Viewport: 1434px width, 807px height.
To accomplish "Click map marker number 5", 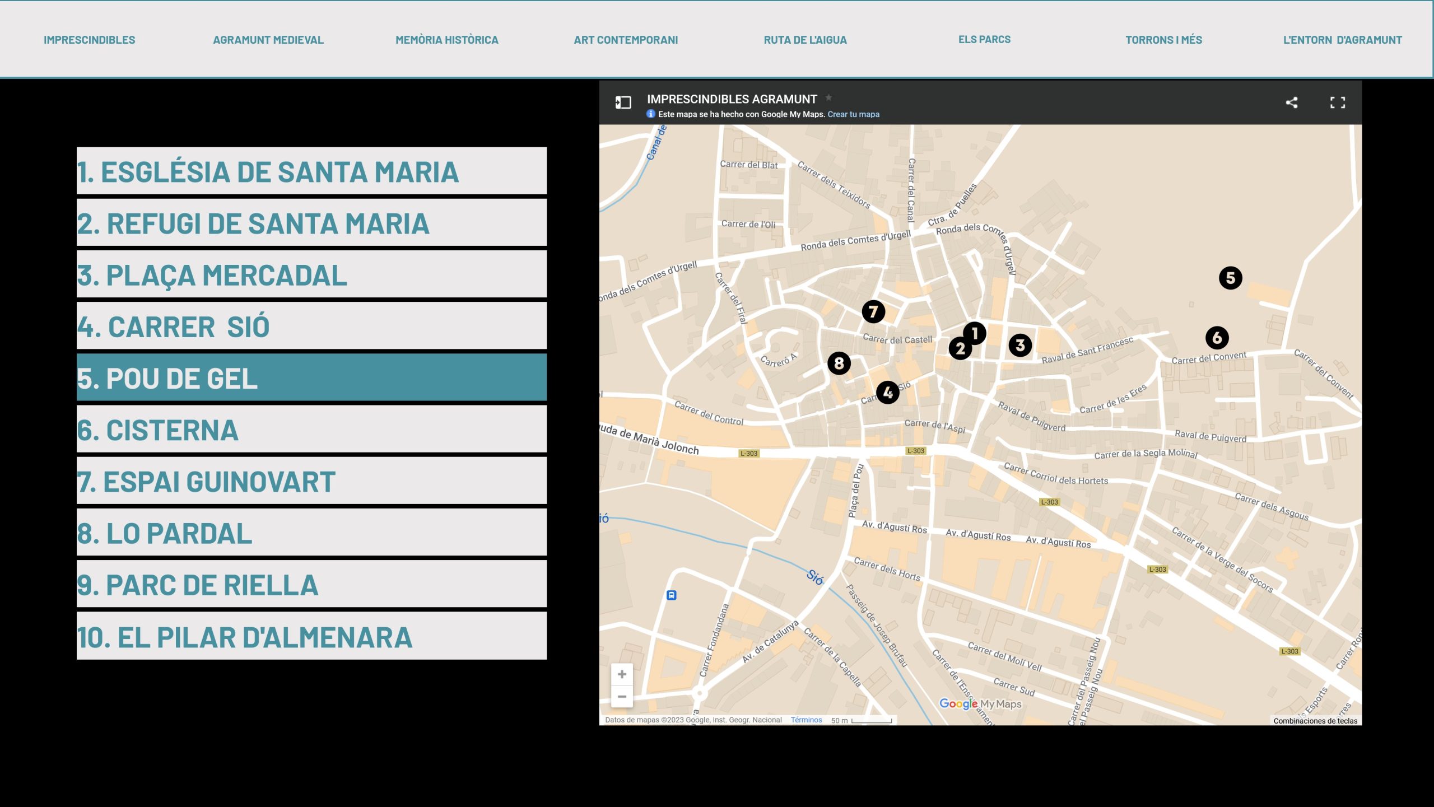I will click(x=1230, y=278).
